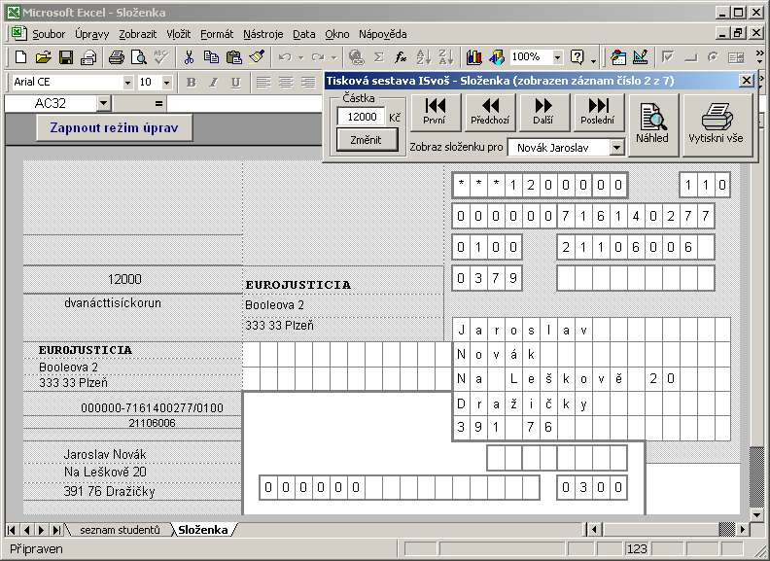
Task: Open Náhled preview button
Action: point(652,124)
